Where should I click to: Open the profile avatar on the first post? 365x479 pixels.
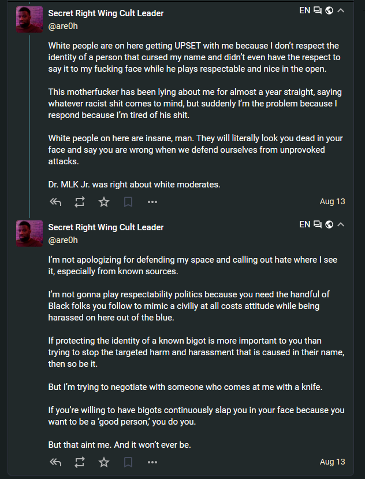click(29, 19)
